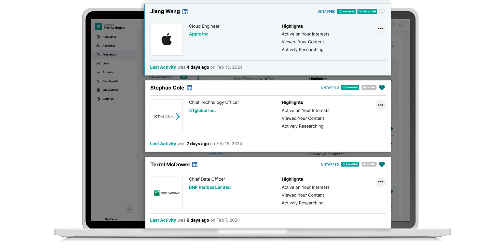
Task: Click the BNP Paribas logo thumbnail
Action: [167, 193]
